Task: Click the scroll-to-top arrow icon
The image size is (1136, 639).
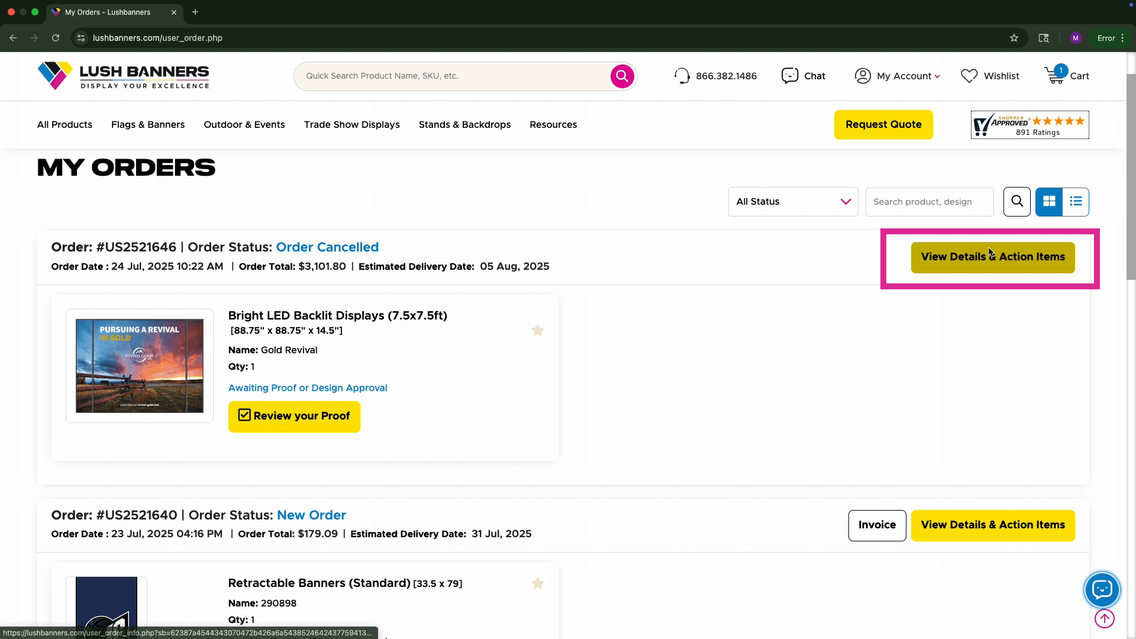Action: tap(1104, 619)
